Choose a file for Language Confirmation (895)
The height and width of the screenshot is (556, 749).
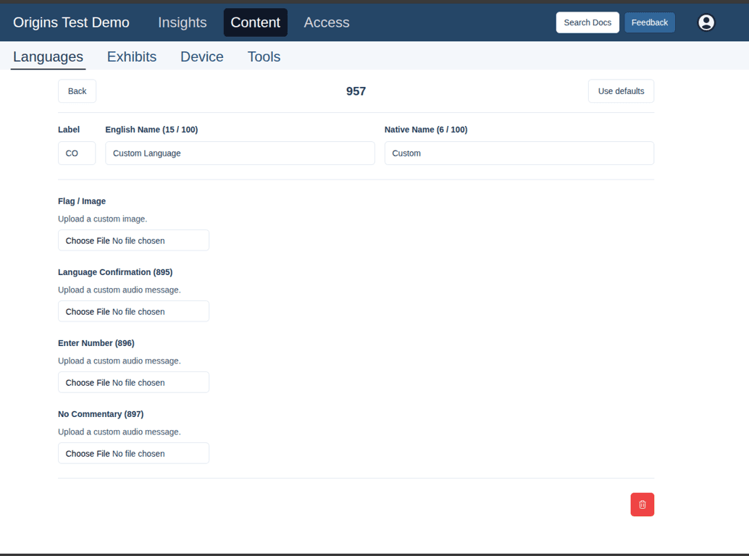click(x=134, y=311)
